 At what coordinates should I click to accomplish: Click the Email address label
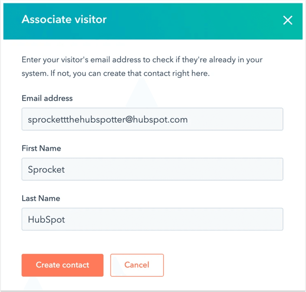(x=47, y=98)
